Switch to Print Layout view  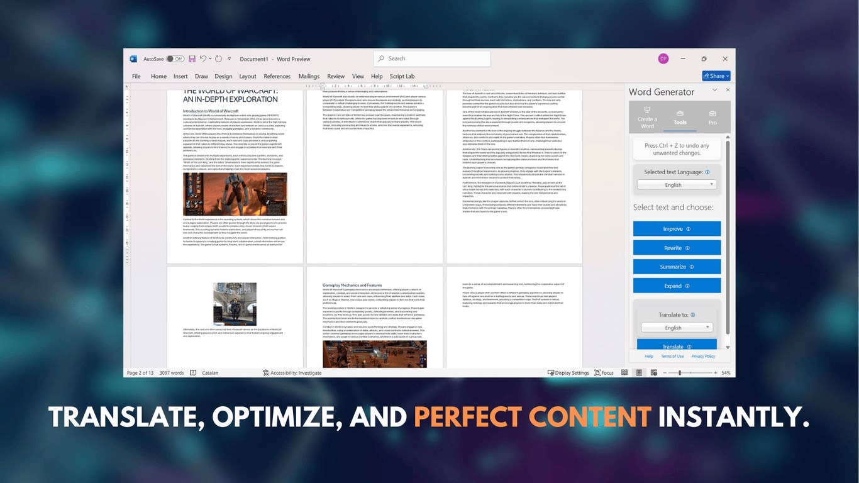point(639,373)
